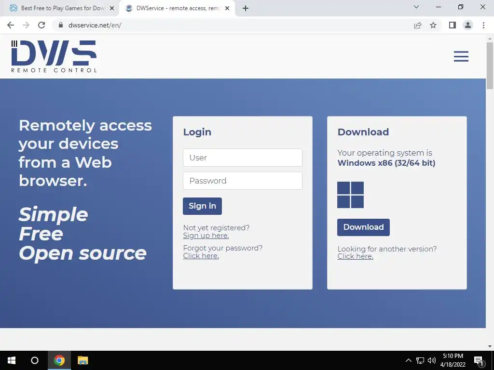
Task: Switch to Best Free to Play Games tab
Action: pos(59,8)
